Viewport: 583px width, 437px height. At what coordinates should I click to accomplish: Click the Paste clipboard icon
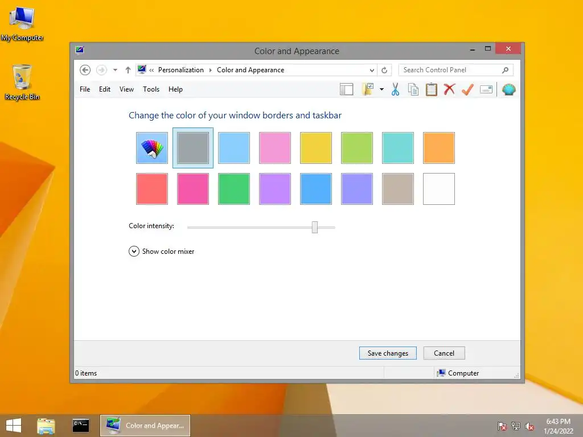[432, 89]
